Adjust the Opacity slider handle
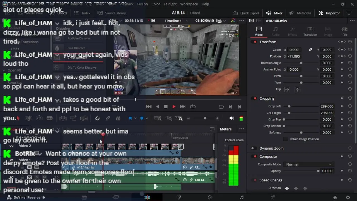Screen dimensions: 357x201 click(318, 171)
